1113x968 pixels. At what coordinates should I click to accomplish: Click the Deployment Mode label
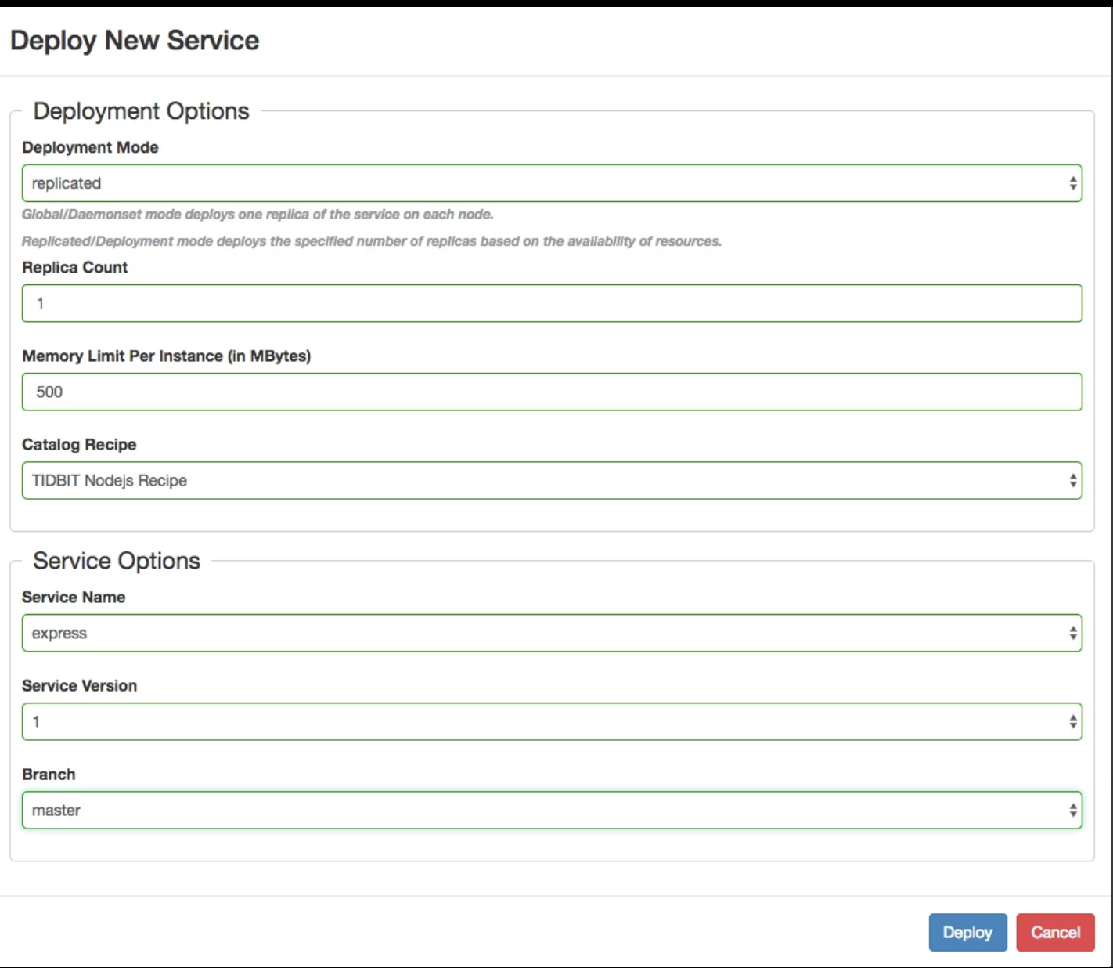pos(90,147)
